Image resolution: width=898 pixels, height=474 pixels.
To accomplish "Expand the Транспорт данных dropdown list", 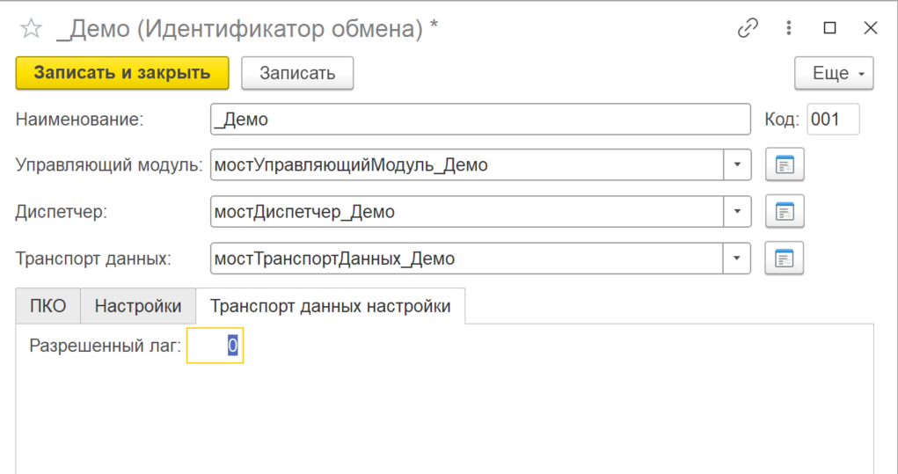I will 737,259.
